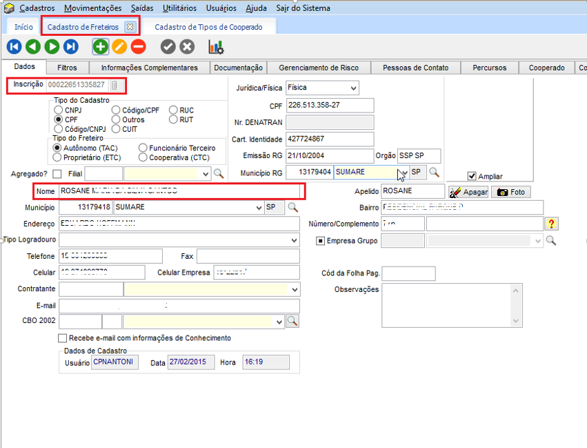
Task: Select CNPJ radio button
Action: coord(59,110)
